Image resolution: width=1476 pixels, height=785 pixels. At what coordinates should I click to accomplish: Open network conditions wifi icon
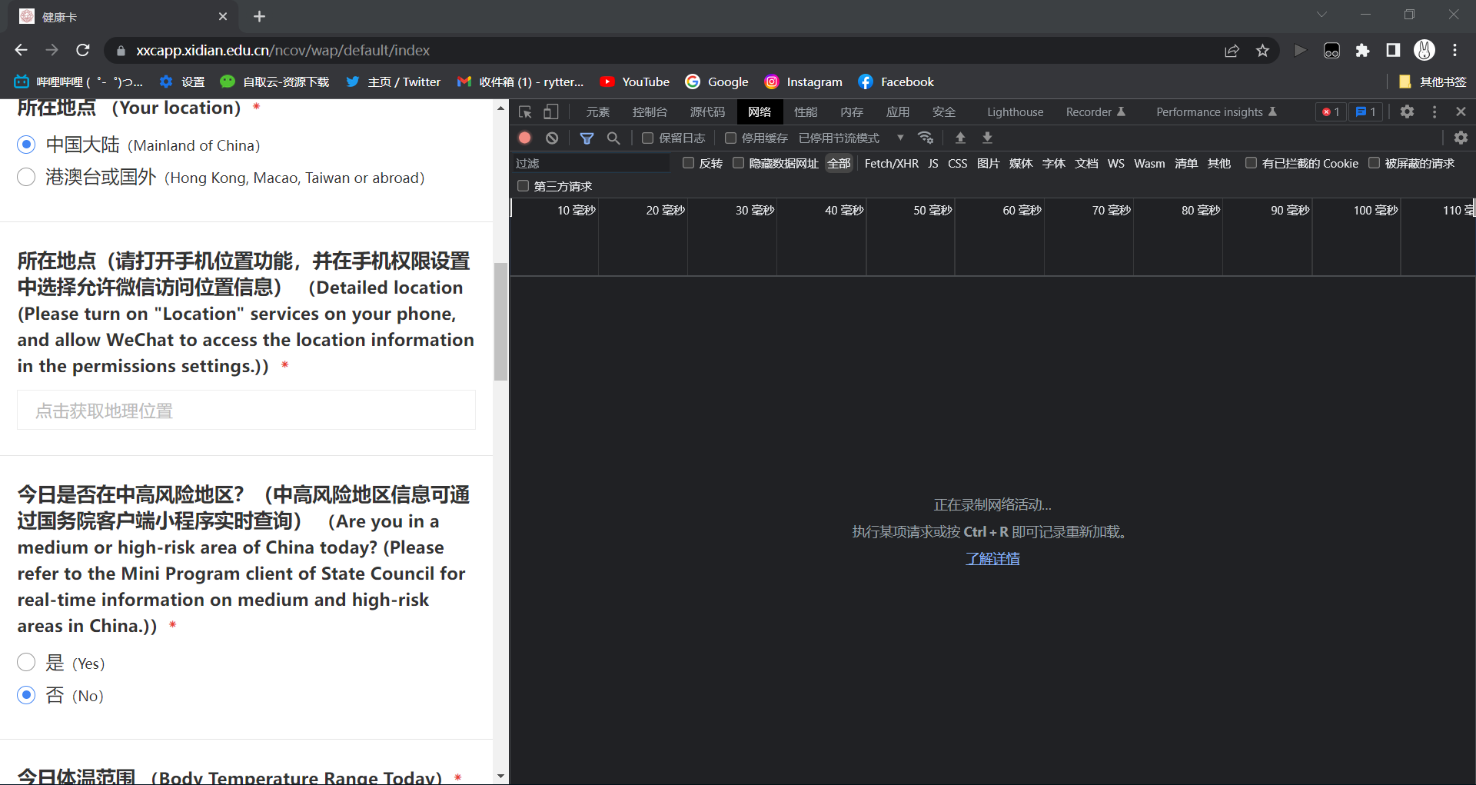pos(926,138)
